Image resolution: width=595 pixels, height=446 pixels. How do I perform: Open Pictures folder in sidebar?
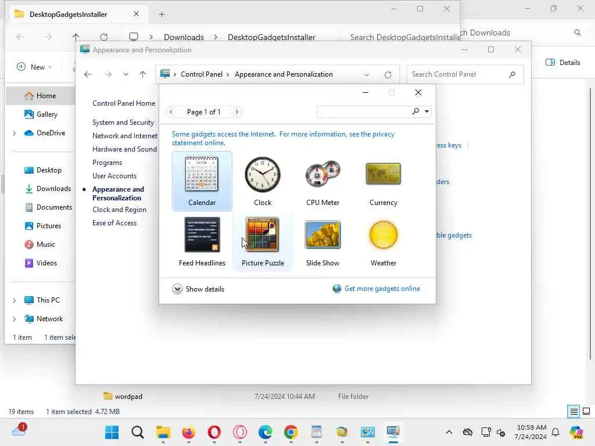click(43, 226)
